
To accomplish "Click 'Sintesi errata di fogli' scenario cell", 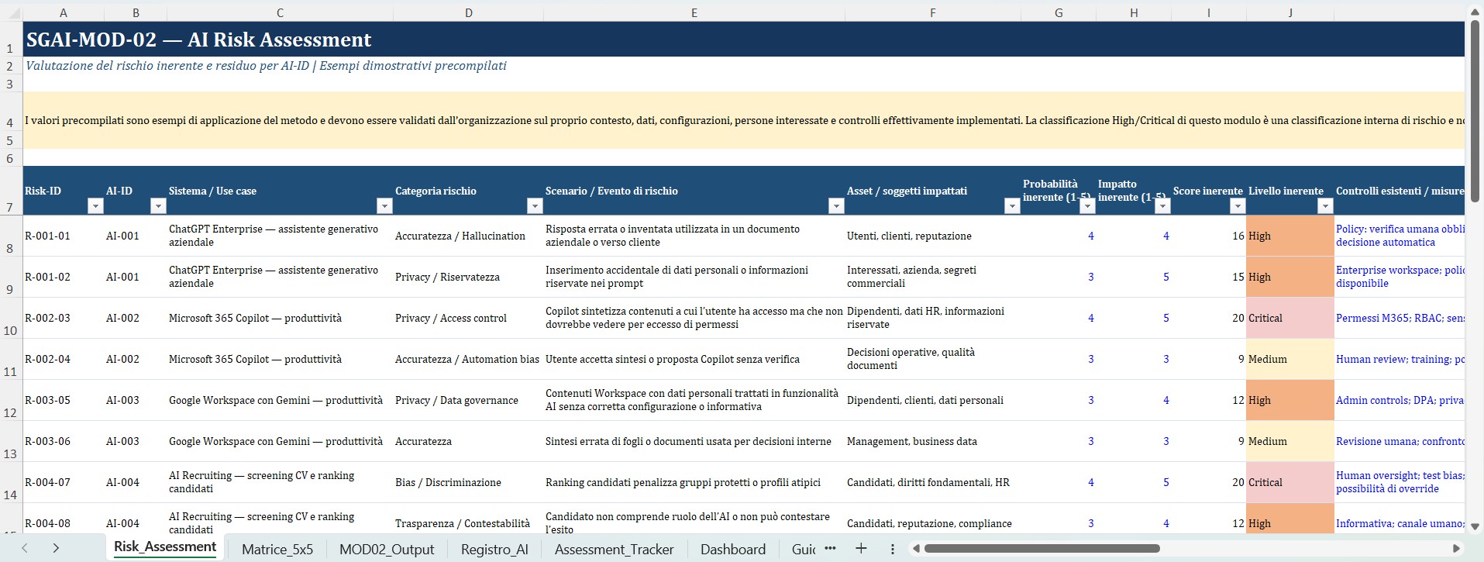I will 694,441.
